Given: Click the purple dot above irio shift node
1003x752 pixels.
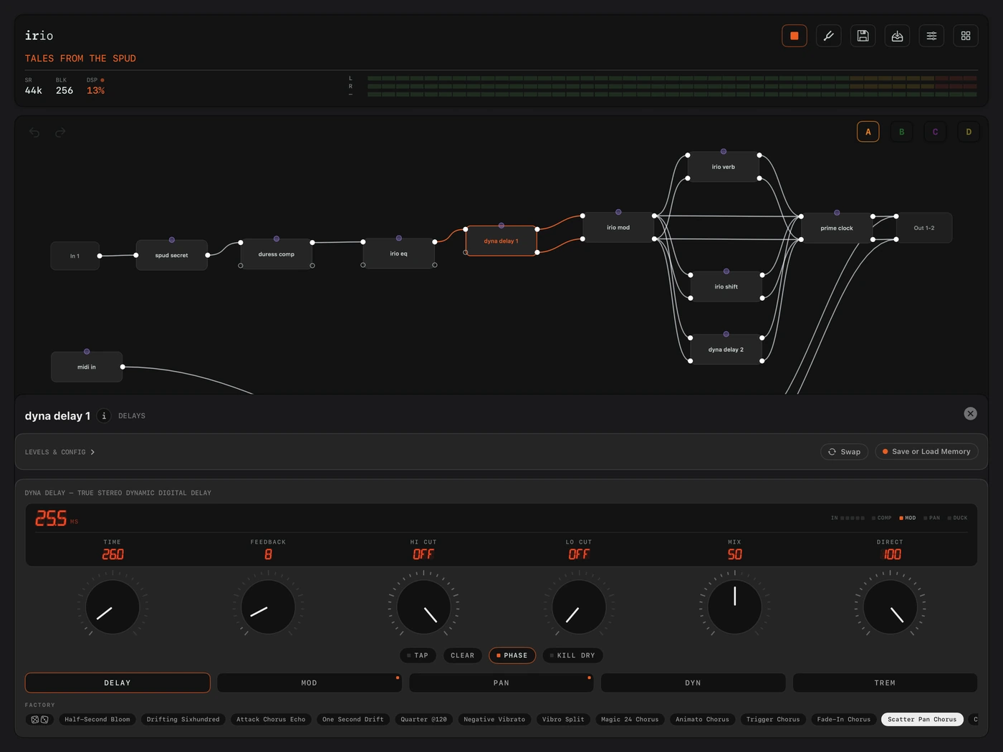Looking at the screenshot, I should pyautogui.click(x=726, y=271).
